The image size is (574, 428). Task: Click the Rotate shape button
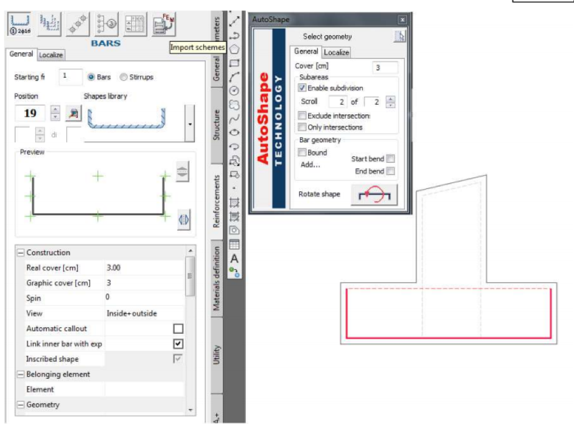[x=374, y=195]
